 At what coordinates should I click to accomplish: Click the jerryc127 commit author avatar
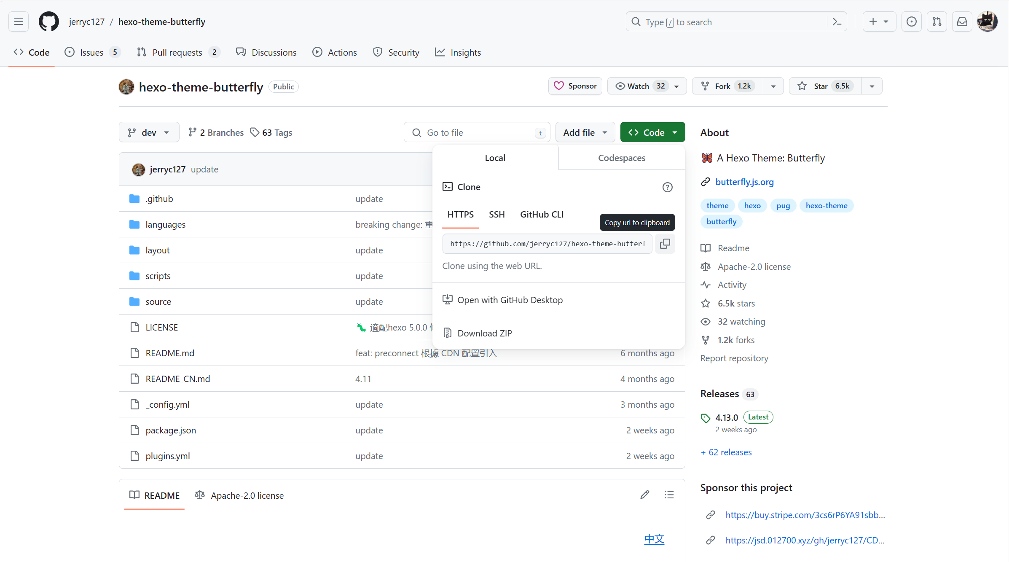[138, 169]
